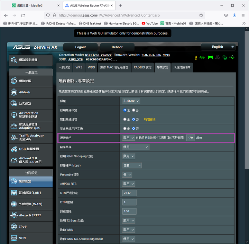249x244 pixels.
Task: Open the Network Map globe icon
Action: (14, 81)
